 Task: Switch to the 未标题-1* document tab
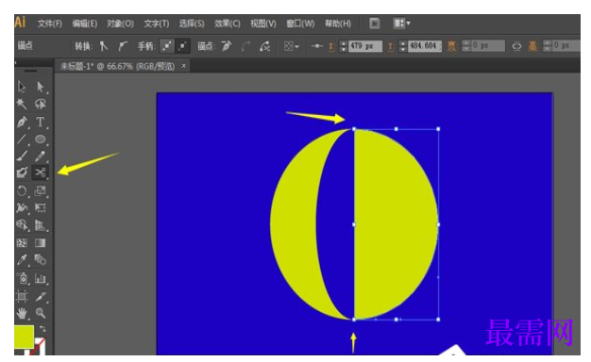[x=118, y=67]
